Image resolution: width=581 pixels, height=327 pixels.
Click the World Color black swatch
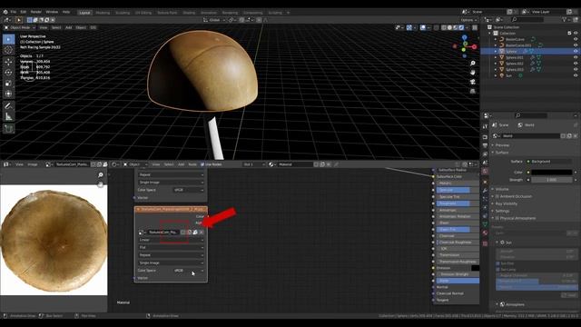pyautogui.click(x=552, y=172)
